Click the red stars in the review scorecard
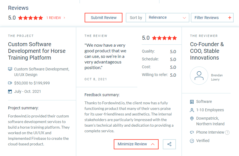 pos(164,38)
